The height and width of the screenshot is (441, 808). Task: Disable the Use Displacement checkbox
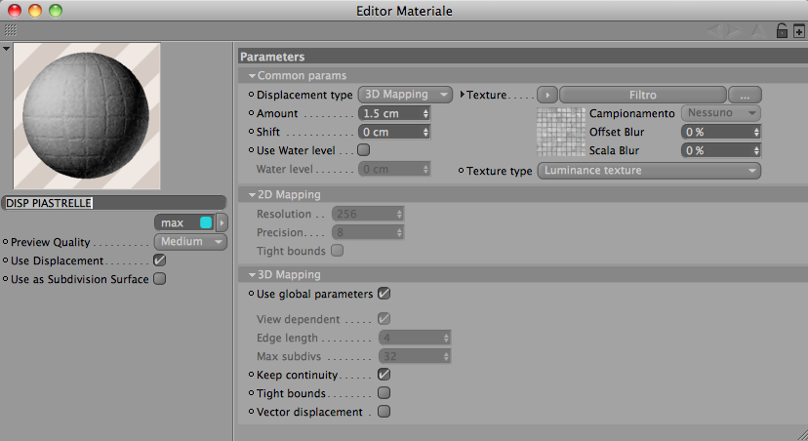coord(160,261)
